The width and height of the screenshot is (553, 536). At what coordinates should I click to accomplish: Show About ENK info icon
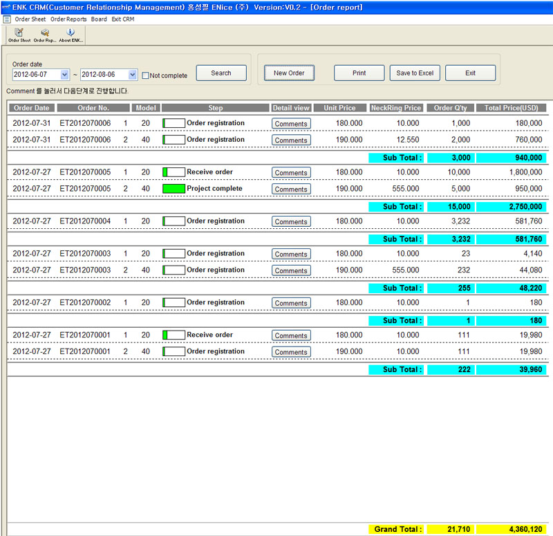tap(71, 35)
